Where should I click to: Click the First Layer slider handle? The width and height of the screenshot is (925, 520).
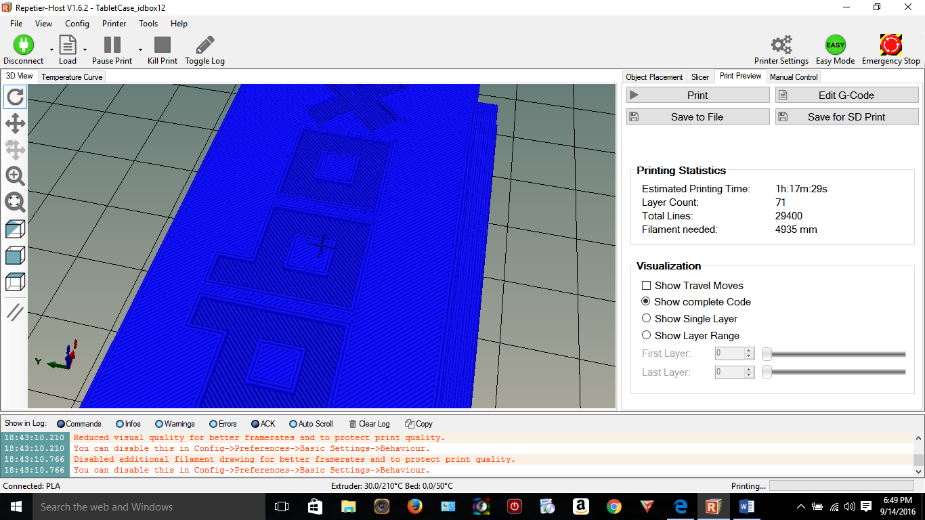[x=767, y=353]
